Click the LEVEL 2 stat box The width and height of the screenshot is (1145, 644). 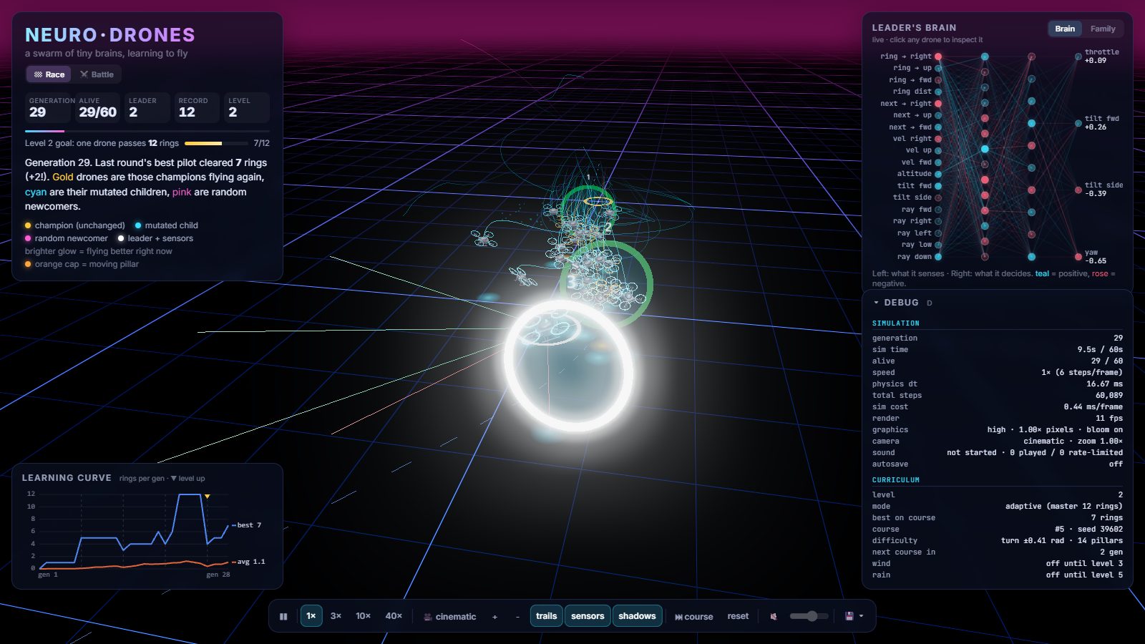click(247, 108)
